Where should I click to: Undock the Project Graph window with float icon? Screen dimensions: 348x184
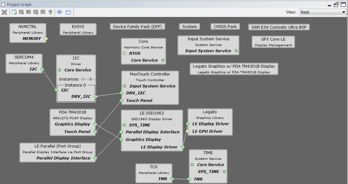336,4
